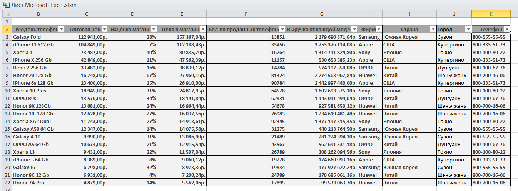Viewport: 518px width, 191px height.
Task: Select wholesale price 73 487,00р. cell
Action: (86, 52)
